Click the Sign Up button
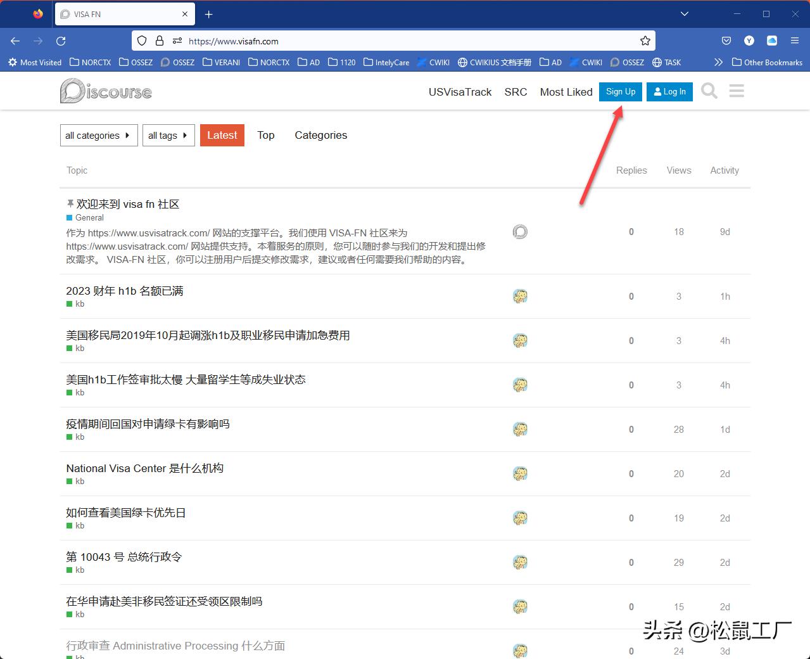Screen dimensions: 810x659 pos(620,91)
